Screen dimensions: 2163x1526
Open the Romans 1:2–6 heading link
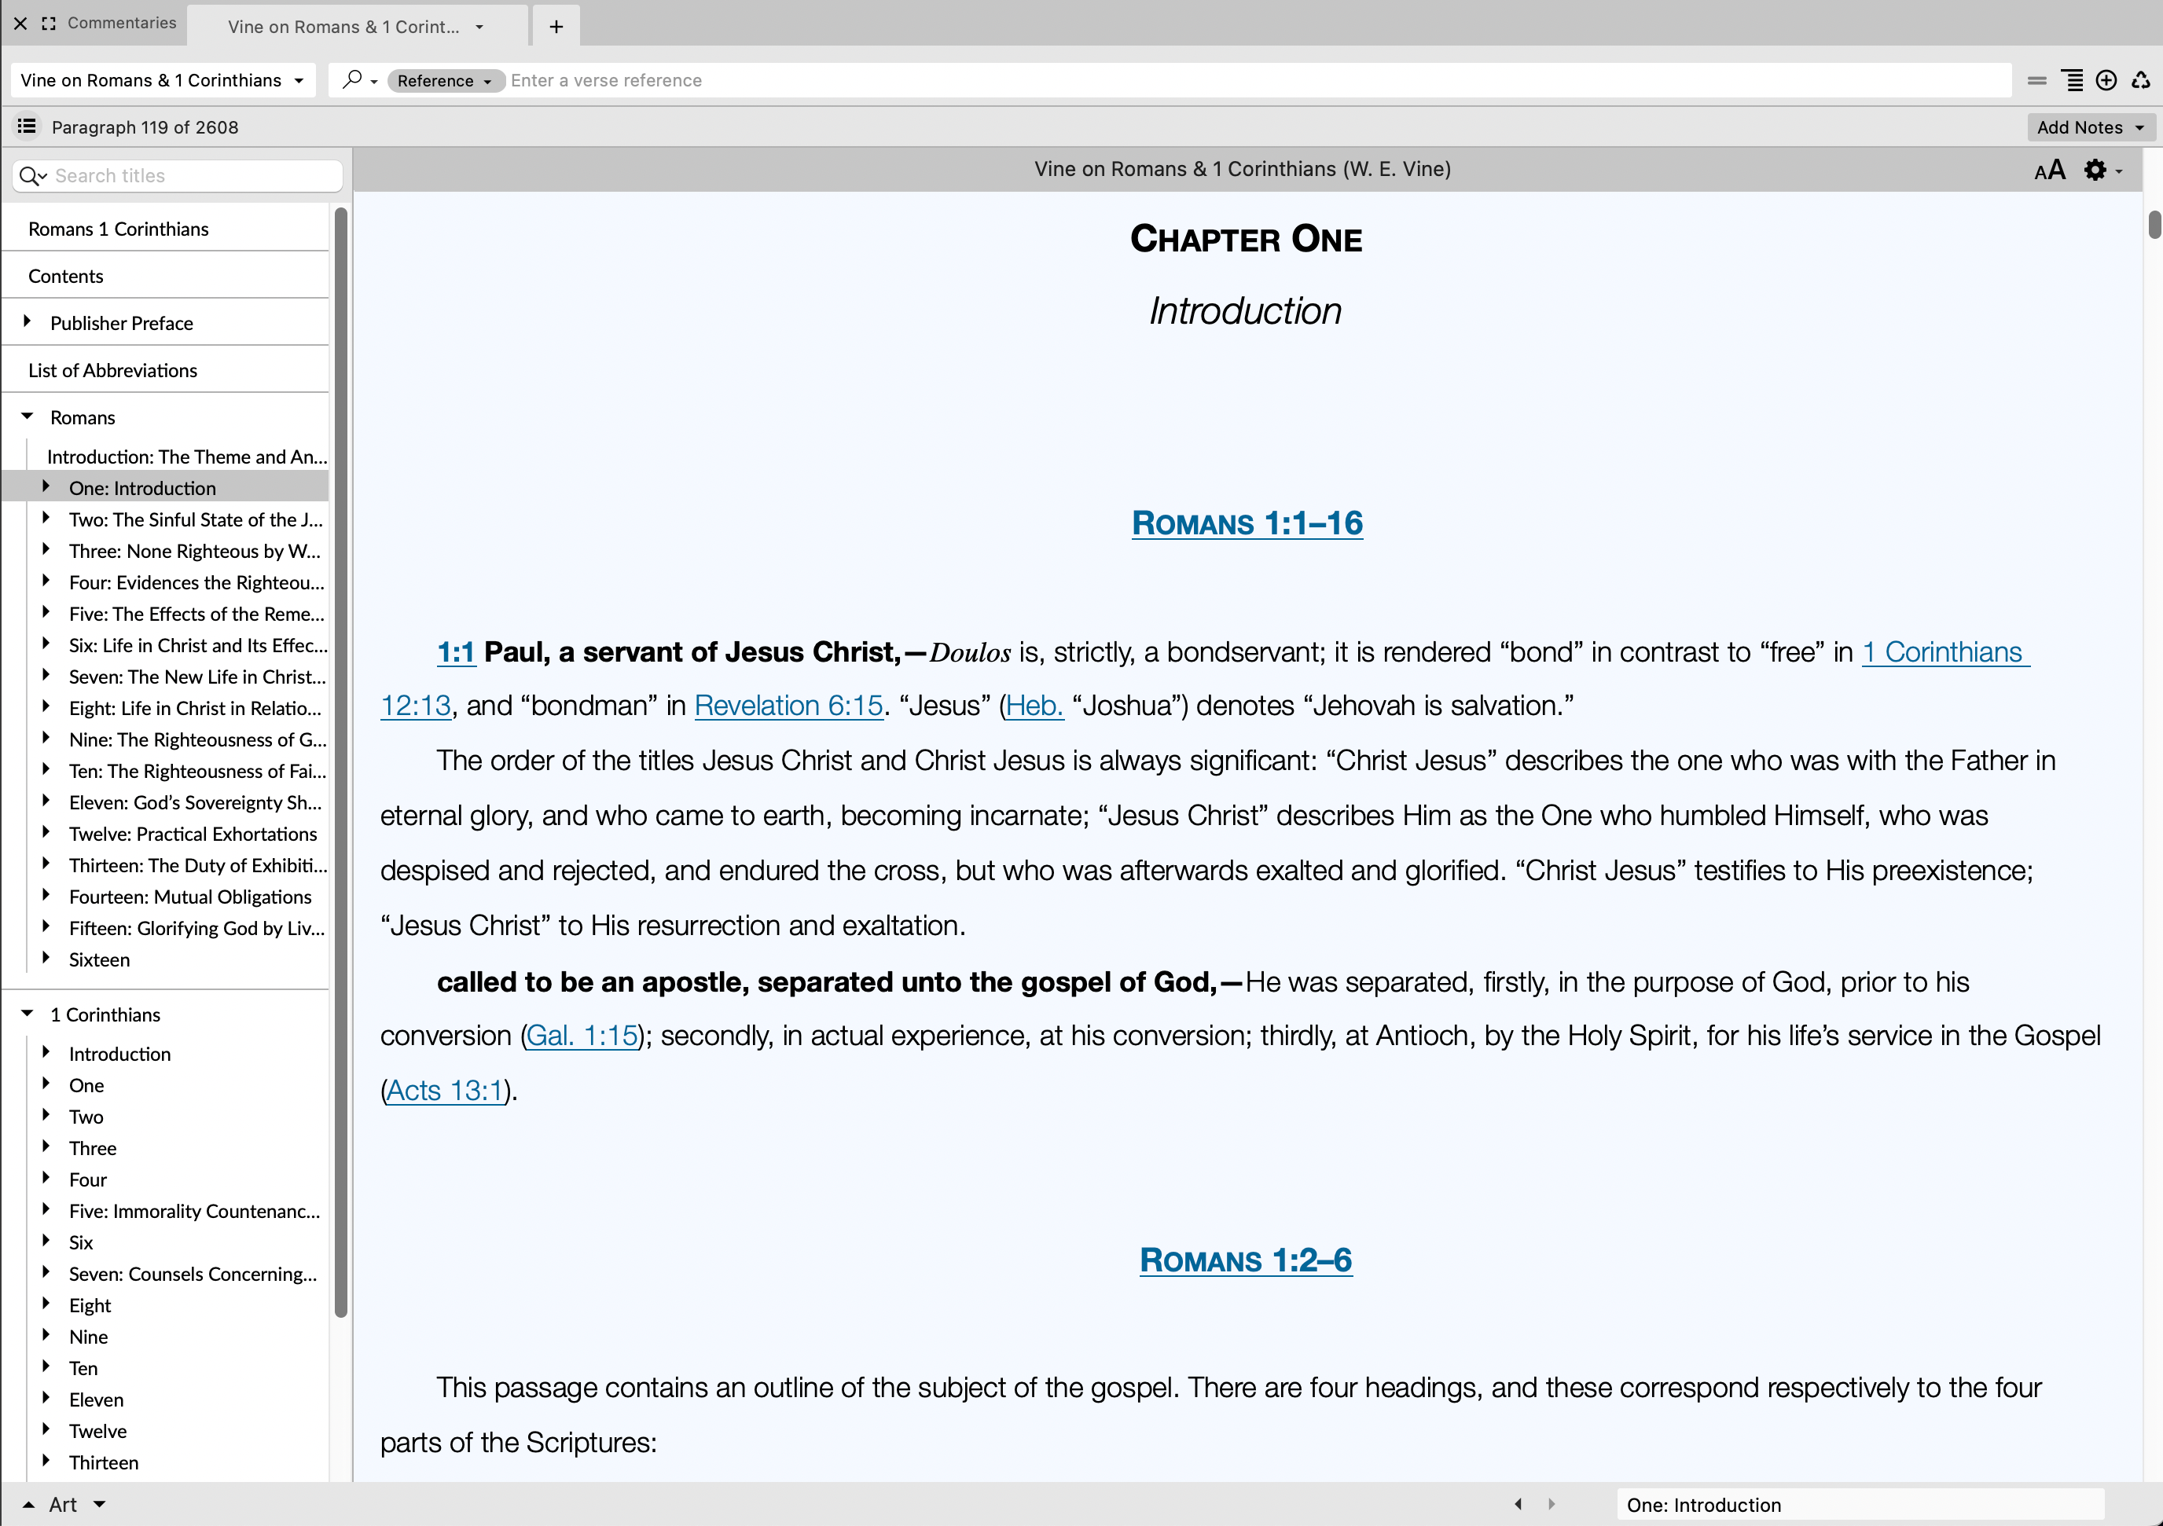point(1246,1260)
